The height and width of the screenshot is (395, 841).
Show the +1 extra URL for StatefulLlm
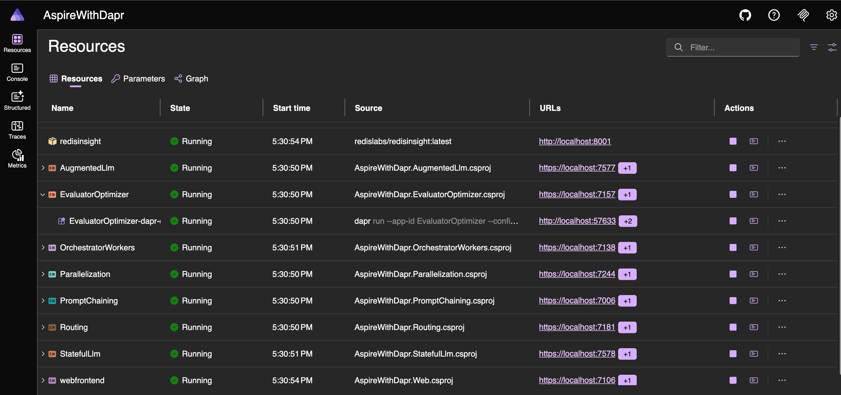click(x=627, y=354)
